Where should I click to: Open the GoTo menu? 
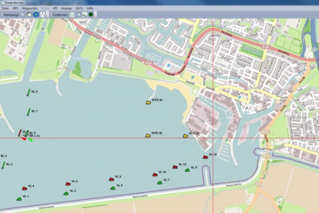79,8
